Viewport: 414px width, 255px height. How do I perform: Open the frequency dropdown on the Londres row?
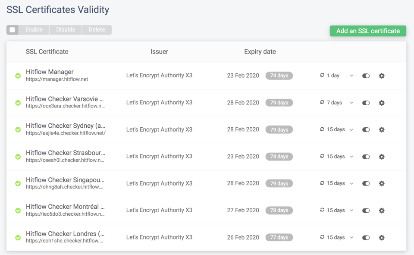coord(351,237)
